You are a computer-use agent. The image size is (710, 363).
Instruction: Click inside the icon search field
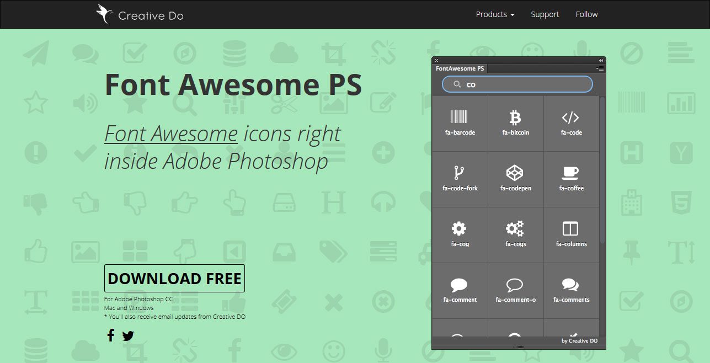coord(517,84)
